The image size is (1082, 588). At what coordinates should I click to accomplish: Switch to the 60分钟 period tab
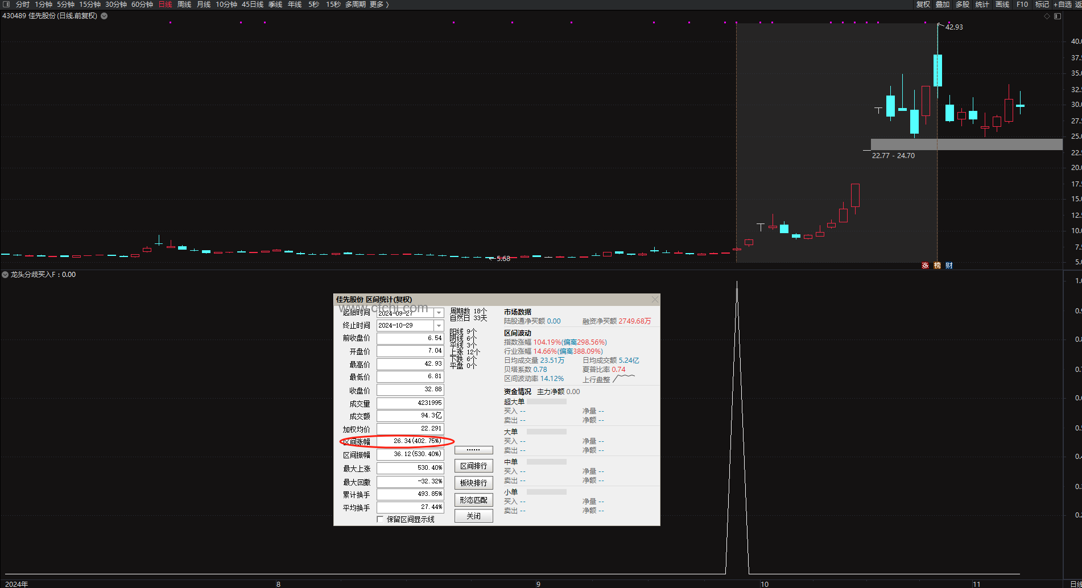(x=142, y=4)
